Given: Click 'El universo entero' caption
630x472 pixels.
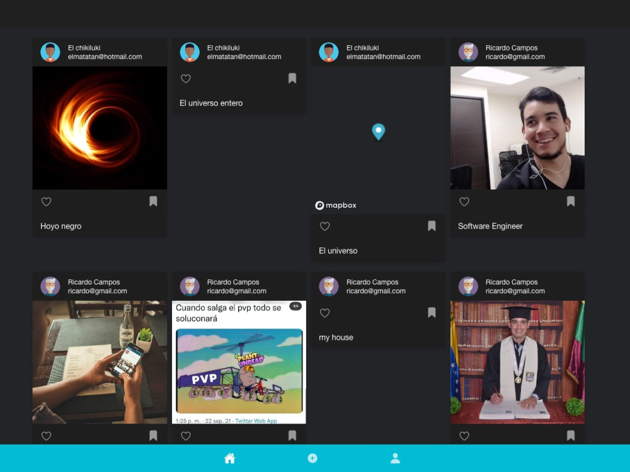Looking at the screenshot, I should point(211,103).
